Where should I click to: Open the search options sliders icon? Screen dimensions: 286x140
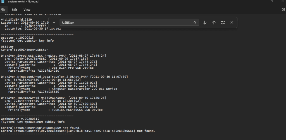tap(223, 22)
